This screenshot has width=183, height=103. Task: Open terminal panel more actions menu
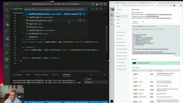97,75
